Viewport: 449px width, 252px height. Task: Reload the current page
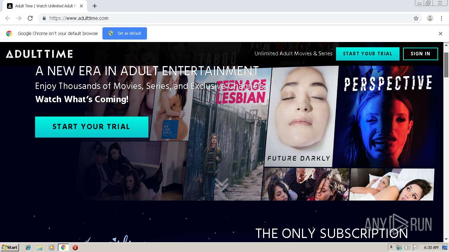30,18
